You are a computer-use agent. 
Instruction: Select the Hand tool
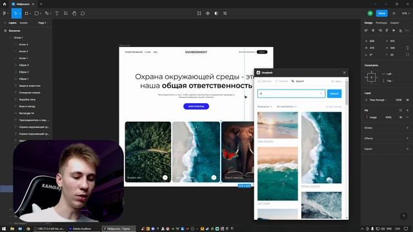[x=74, y=14]
